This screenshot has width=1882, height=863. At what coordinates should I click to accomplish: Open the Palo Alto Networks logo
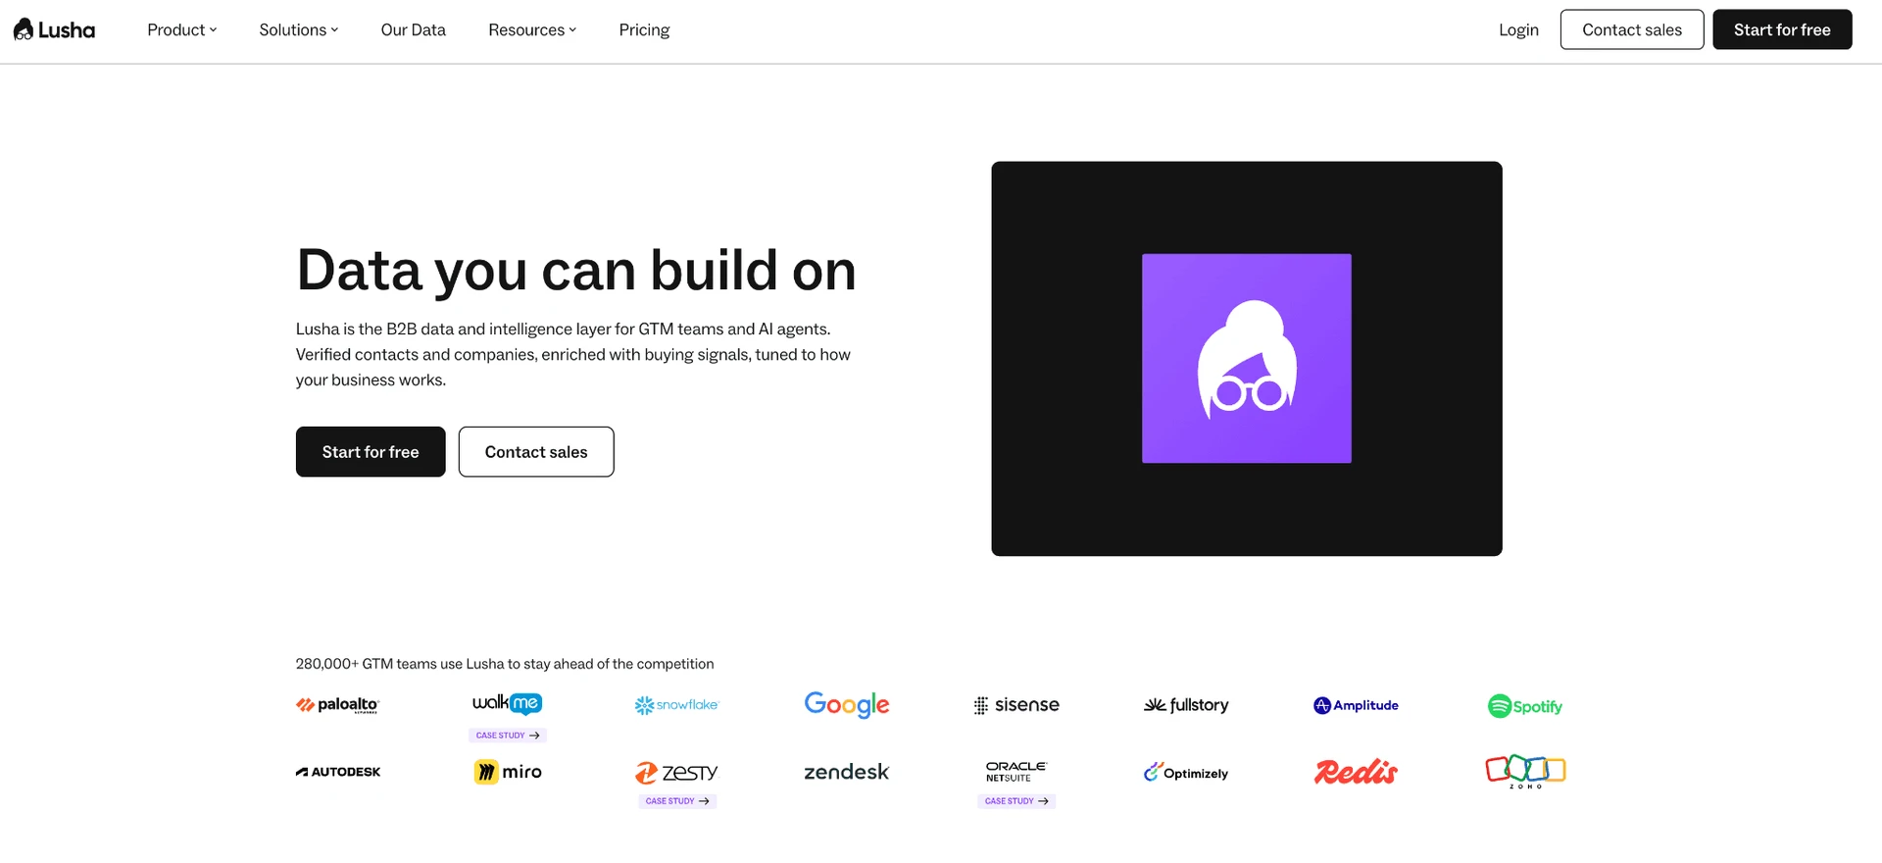[x=337, y=705]
